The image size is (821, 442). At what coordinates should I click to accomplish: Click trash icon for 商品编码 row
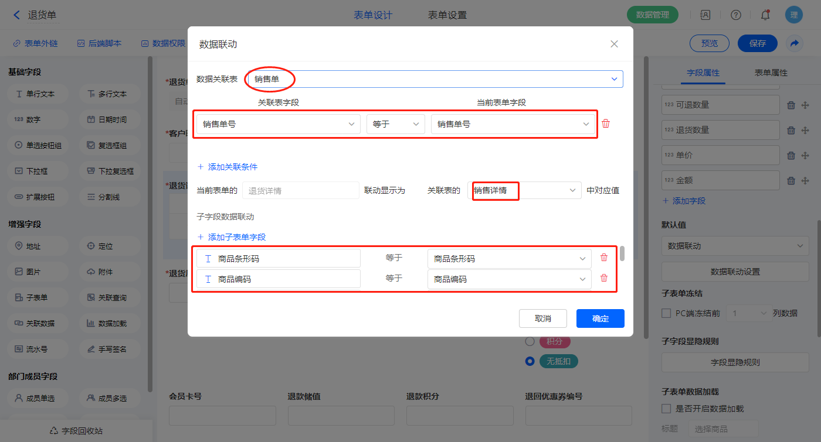click(x=603, y=279)
